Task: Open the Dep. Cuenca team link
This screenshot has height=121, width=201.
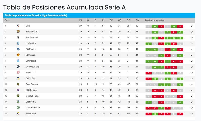Action: click(32, 84)
